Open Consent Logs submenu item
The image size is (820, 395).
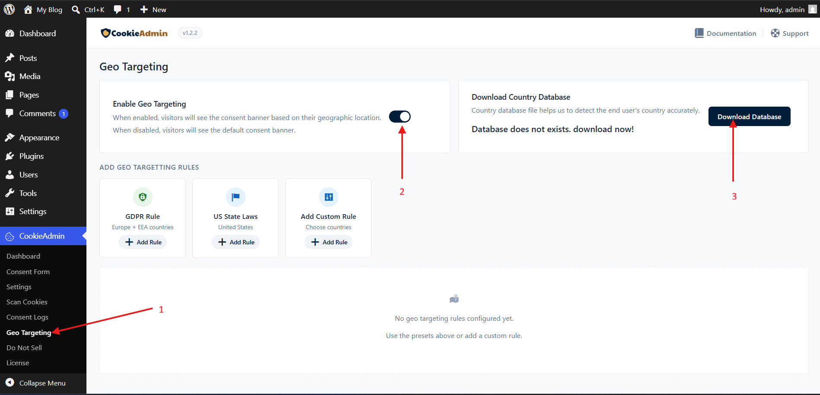tap(27, 317)
